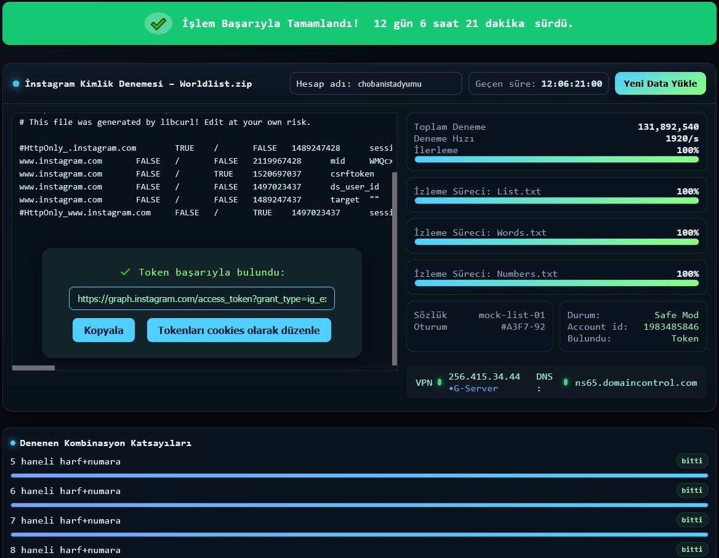Image resolution: width=719 pixels, height=558 pixels.
Task: Click the vertical scrollbar of the cookie log
Action: click(x=395, y=268)
